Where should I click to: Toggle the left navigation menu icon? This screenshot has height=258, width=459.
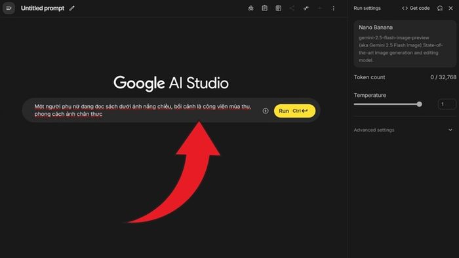coord(9,8)
